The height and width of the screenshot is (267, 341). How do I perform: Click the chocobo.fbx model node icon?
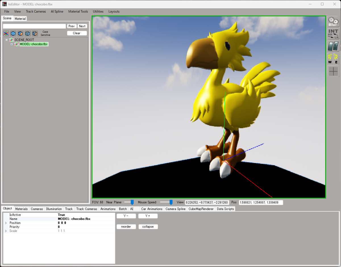tap(16, 44)
